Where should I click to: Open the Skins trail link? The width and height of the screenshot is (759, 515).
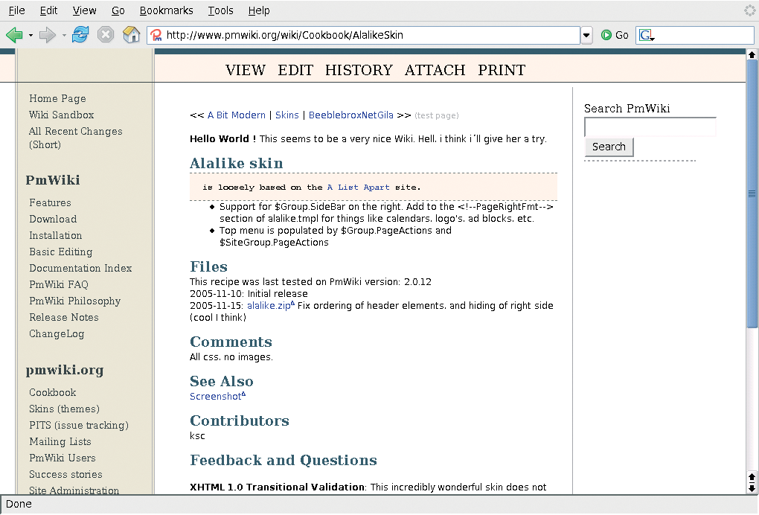pyautogui.click(x=287, y=115)
